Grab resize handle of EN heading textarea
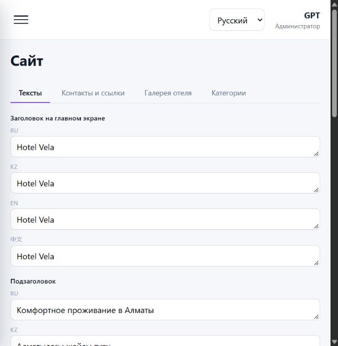 pyautogui.click(x=316, y=226)
